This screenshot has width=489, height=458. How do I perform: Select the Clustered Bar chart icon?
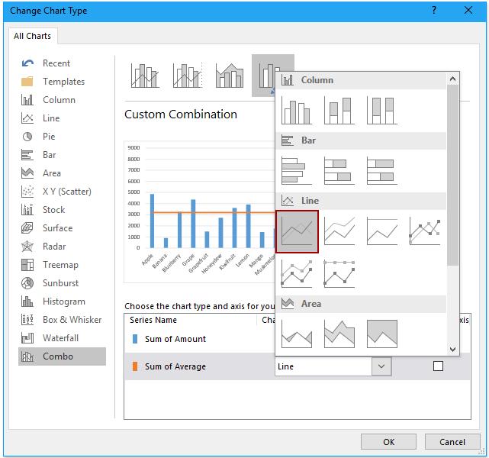(296, 170)
